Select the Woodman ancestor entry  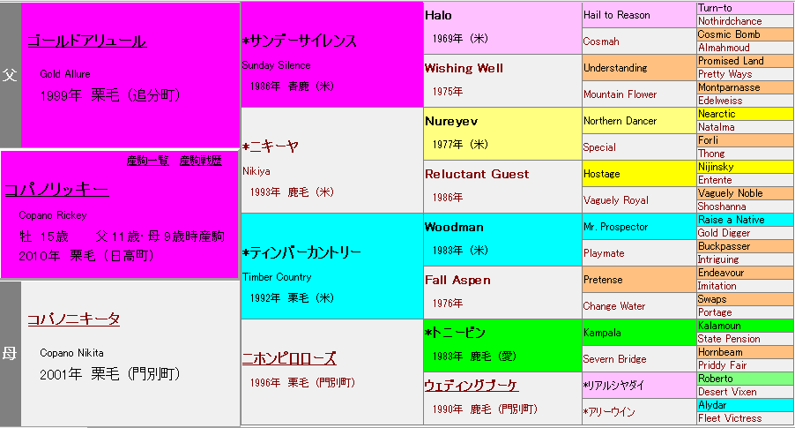tap(454, 227)
